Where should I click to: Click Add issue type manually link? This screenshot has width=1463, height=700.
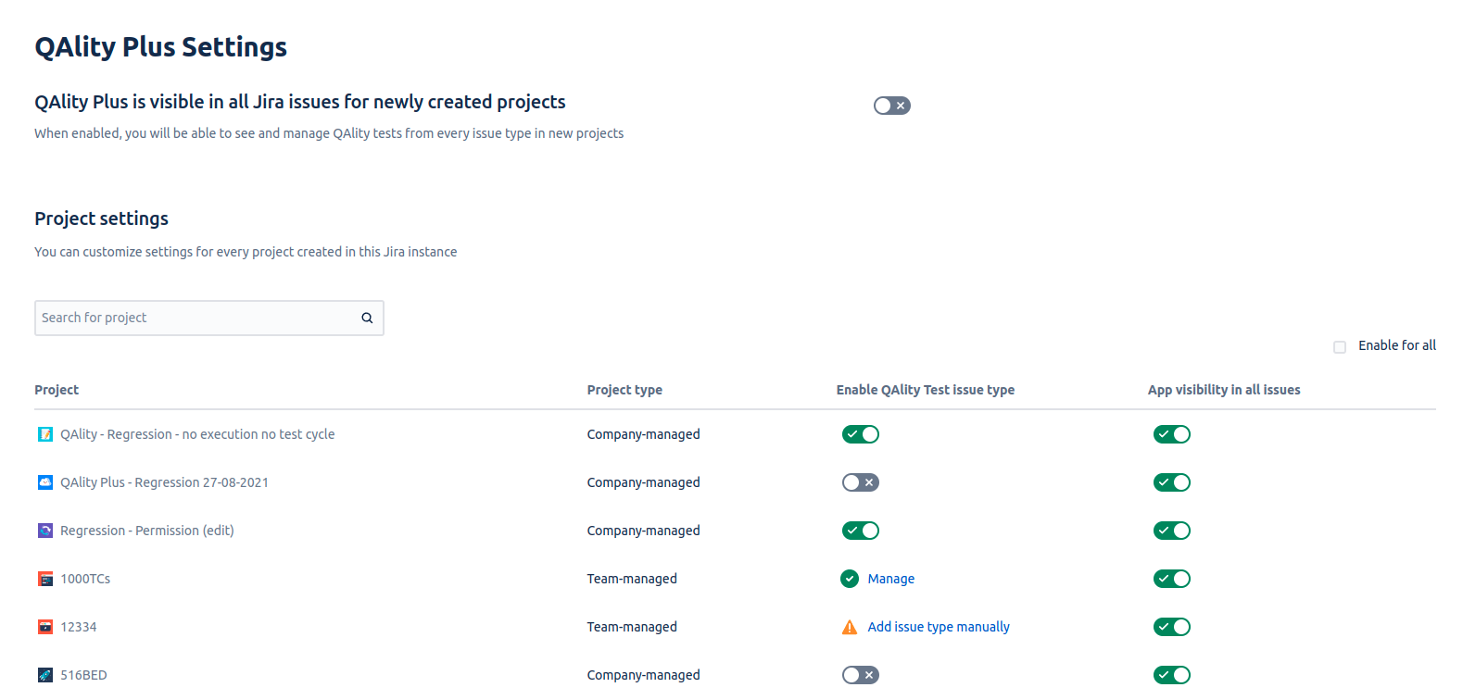(939, 627)
